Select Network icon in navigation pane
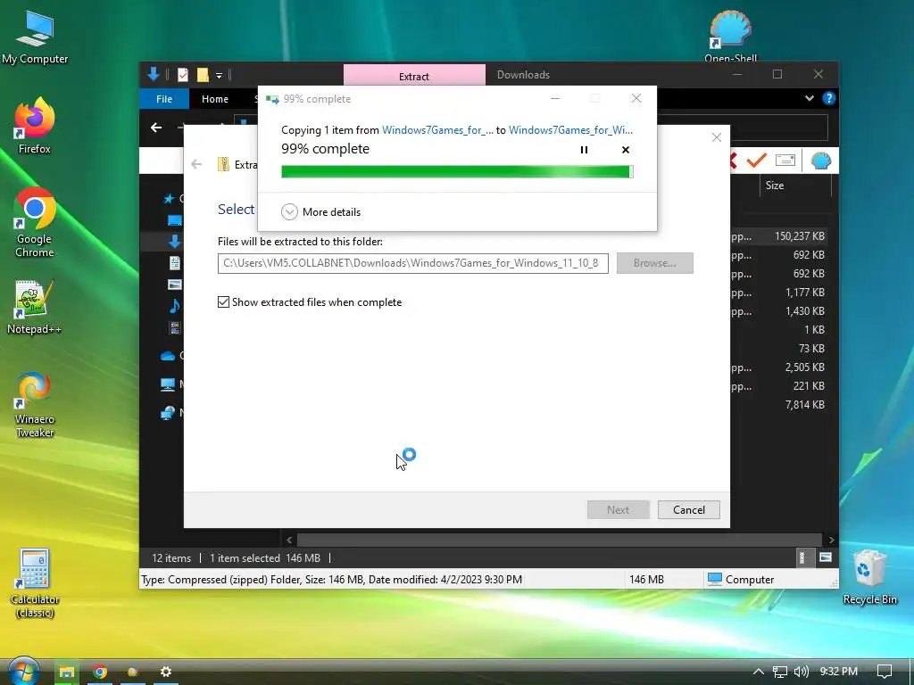914x685 pixels. point(167,413)
